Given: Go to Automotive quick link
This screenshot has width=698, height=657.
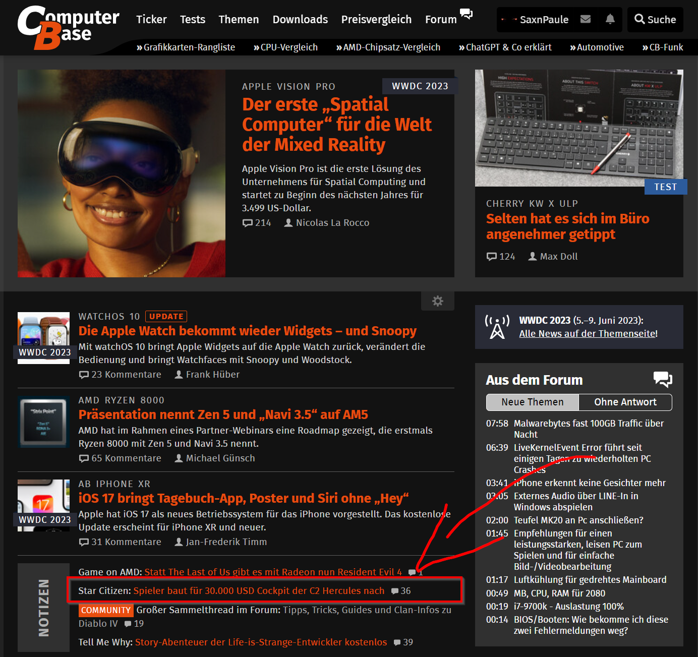Looking at the screenshot, I should click(x=597, y=47).
